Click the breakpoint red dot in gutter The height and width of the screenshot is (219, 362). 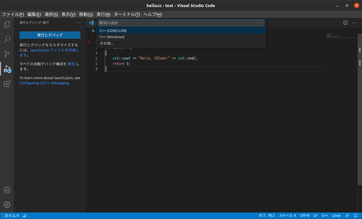click(x=89, y=42)
